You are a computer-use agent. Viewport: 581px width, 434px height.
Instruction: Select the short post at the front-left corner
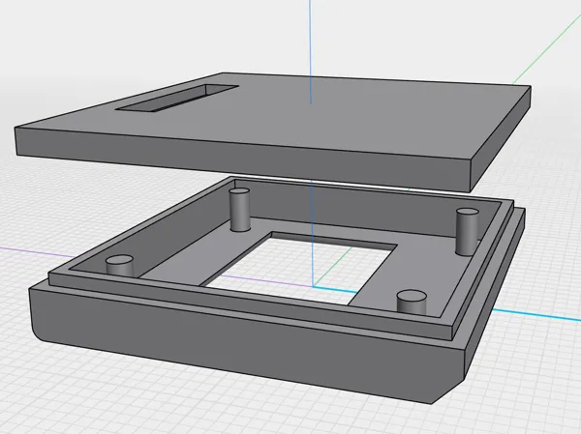point(119,265)
